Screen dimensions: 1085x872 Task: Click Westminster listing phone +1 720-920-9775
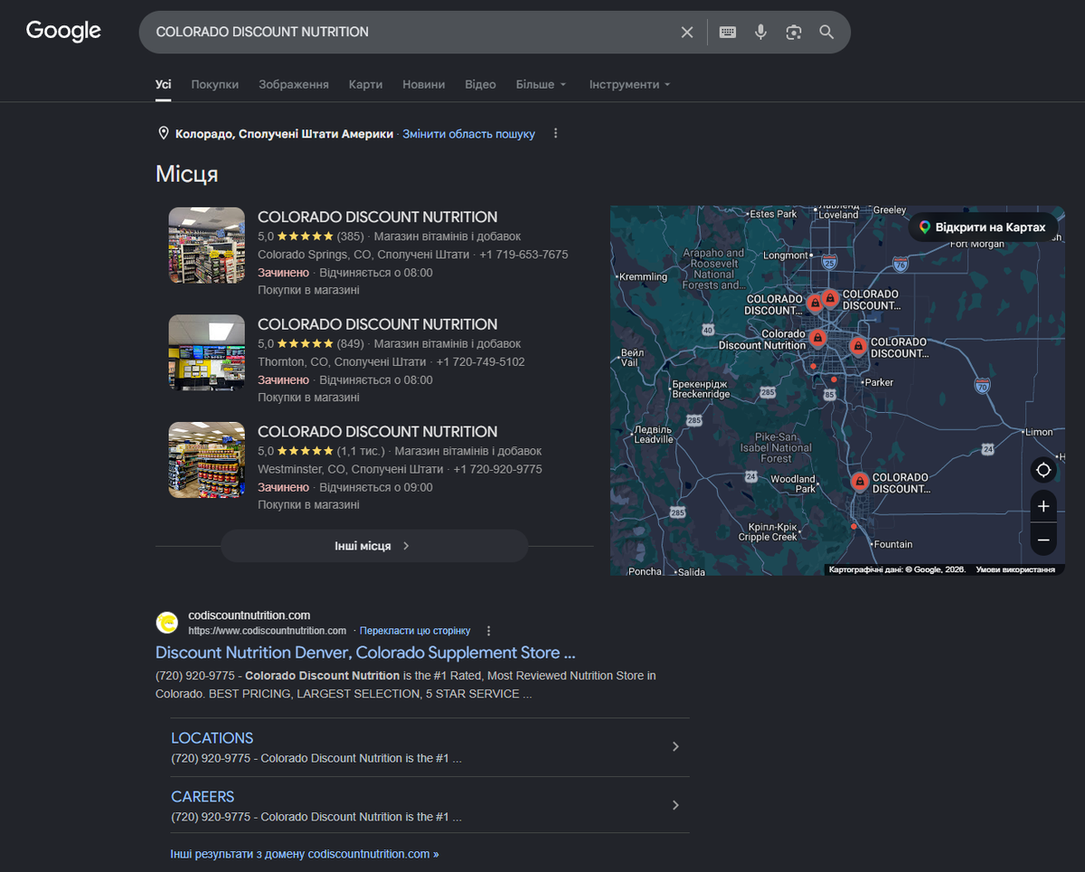point(497,469)
